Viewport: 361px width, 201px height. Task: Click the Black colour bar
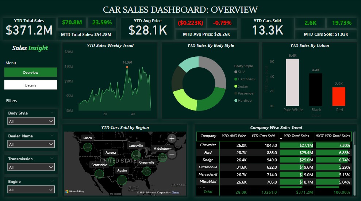[x=316, y=90]
